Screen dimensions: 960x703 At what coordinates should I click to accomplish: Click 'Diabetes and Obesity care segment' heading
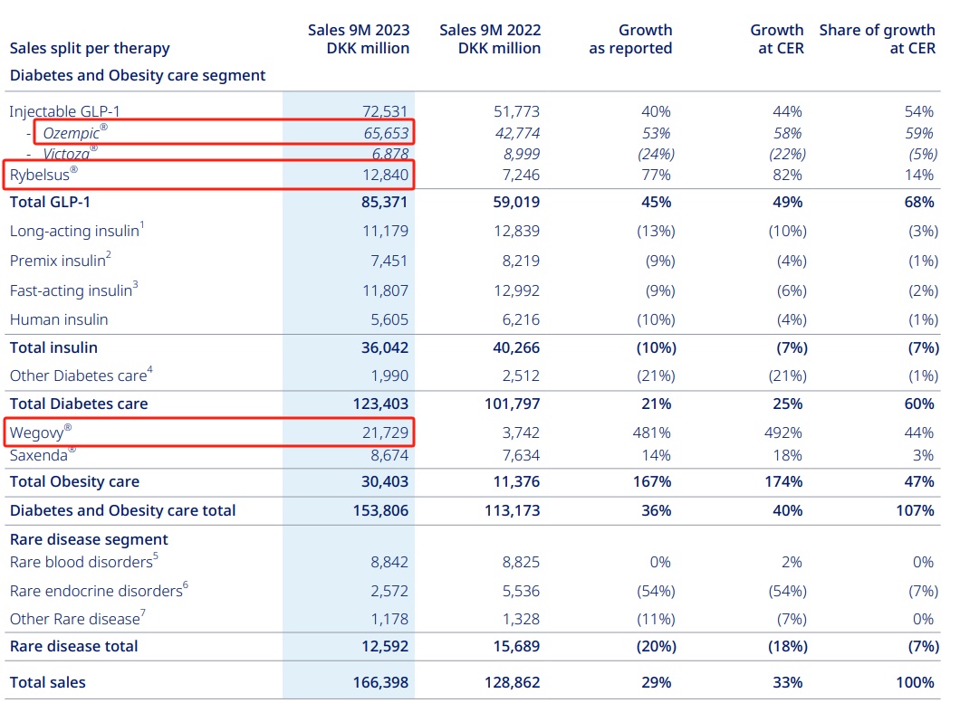pos(138,75)
